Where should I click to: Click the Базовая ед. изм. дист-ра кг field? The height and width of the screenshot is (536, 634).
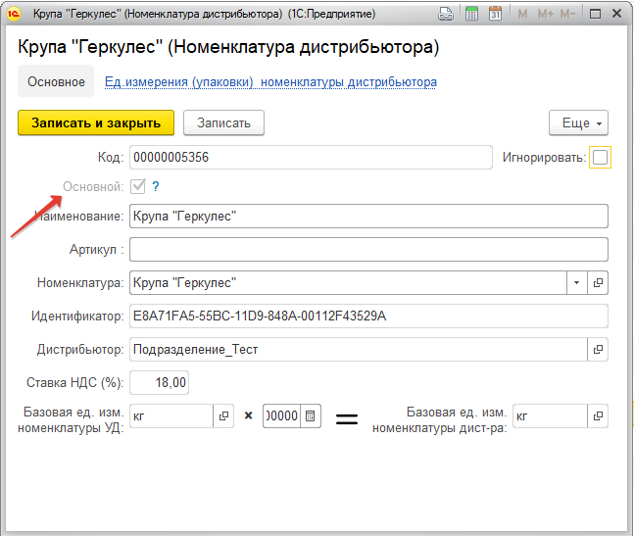click(550, 415)
